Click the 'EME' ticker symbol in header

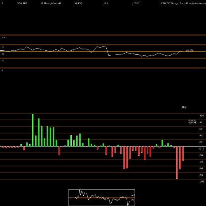pos(136,3)
